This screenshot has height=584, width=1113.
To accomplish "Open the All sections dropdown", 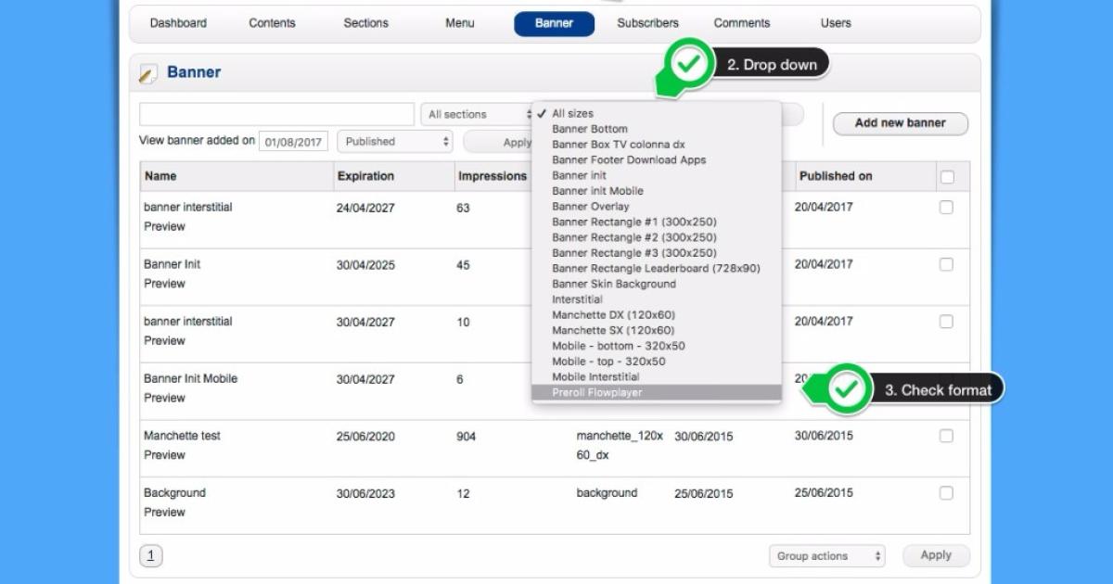I will tap(478, 115).
